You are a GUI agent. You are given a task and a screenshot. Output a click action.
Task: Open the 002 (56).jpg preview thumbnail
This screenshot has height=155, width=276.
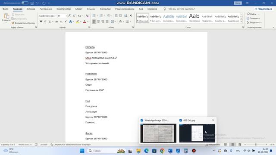[197, 133]
